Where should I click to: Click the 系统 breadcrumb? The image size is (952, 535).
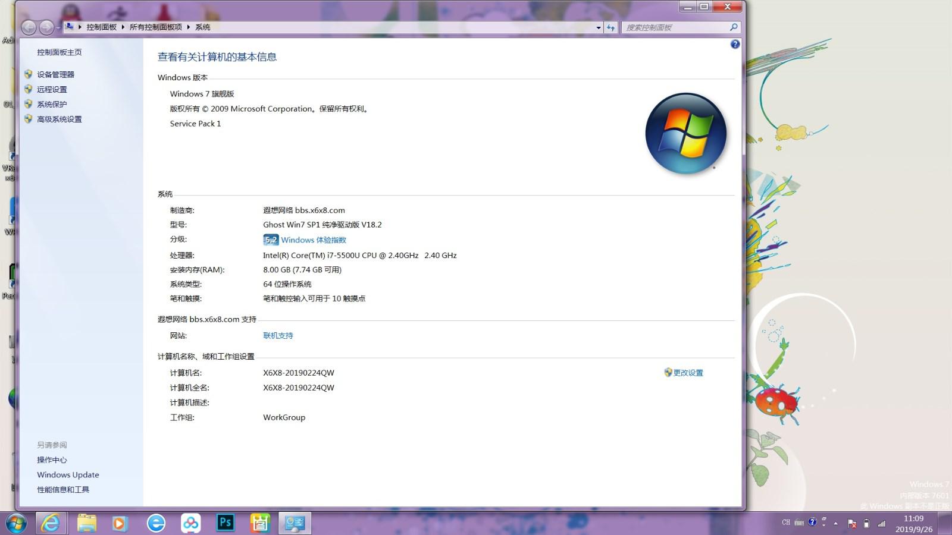(203, 27)
